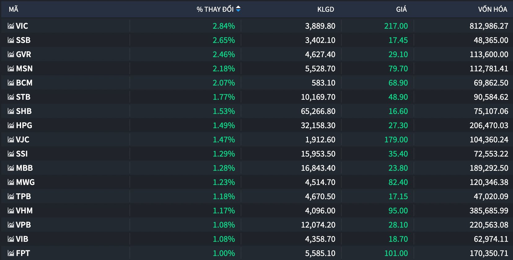513x260 pixels.
Task: Sort by VỐN HÓA column header
Action: 492,9
